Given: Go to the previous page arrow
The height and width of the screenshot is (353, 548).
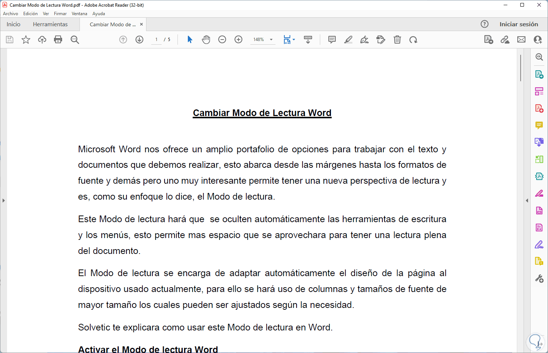Looking at the screenshot, I should tap(123, 40).
